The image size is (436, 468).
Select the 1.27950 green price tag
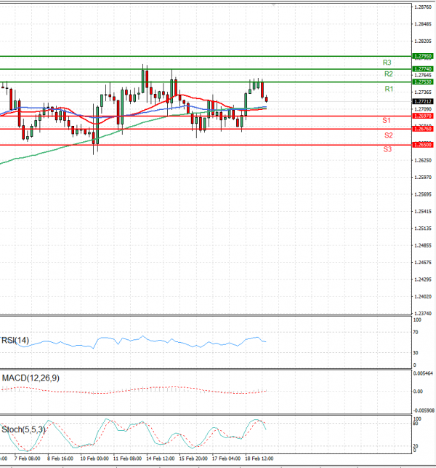coord(423,56)
